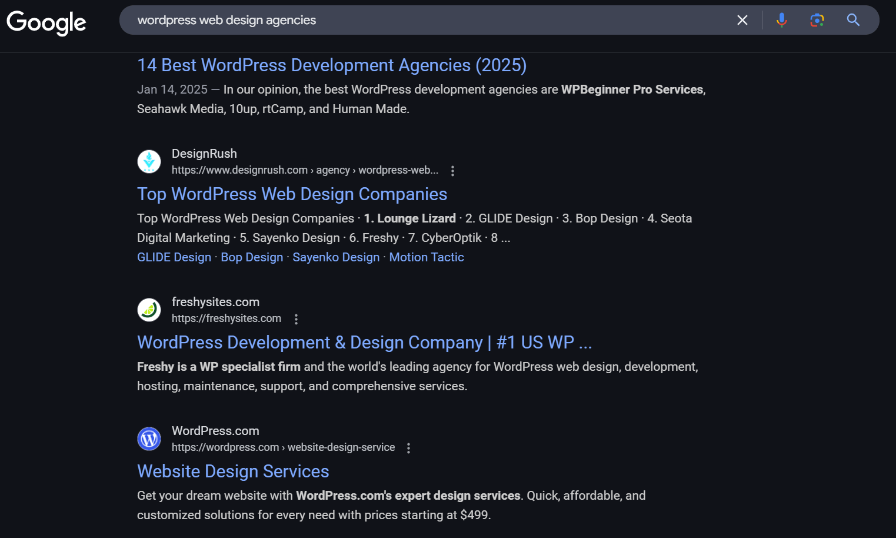This screenshot has height=538, width=896.
Task: Click the bold WordPress.com's expert design services text
Action: click(408, 496)
